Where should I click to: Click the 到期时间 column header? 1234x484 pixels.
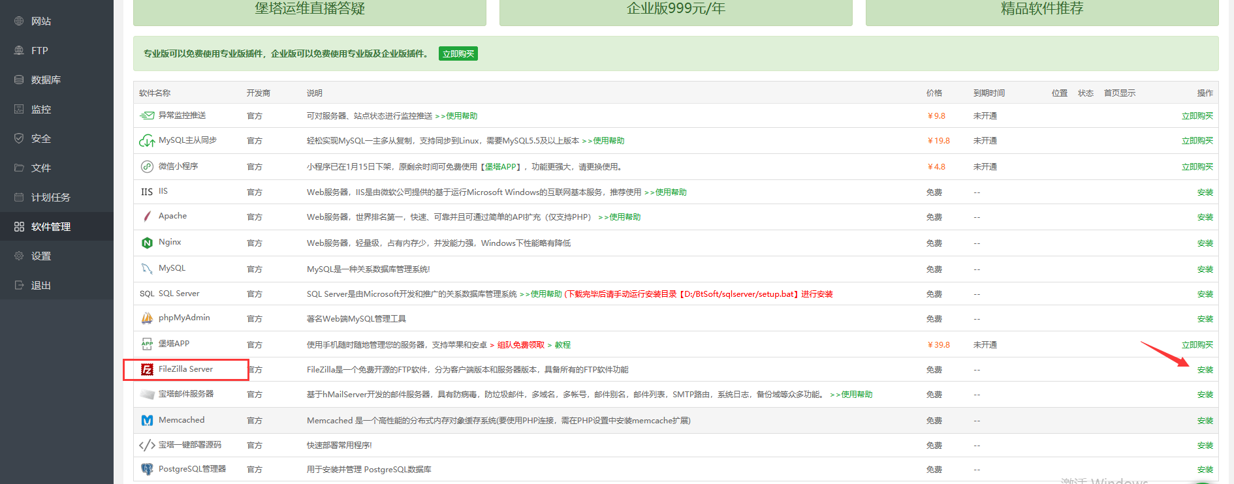(x=989, y=93)
